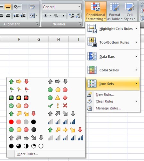Viewport: 144px width, 161px height.
Task: Click the More Rules... link
Action: [28, 154]
